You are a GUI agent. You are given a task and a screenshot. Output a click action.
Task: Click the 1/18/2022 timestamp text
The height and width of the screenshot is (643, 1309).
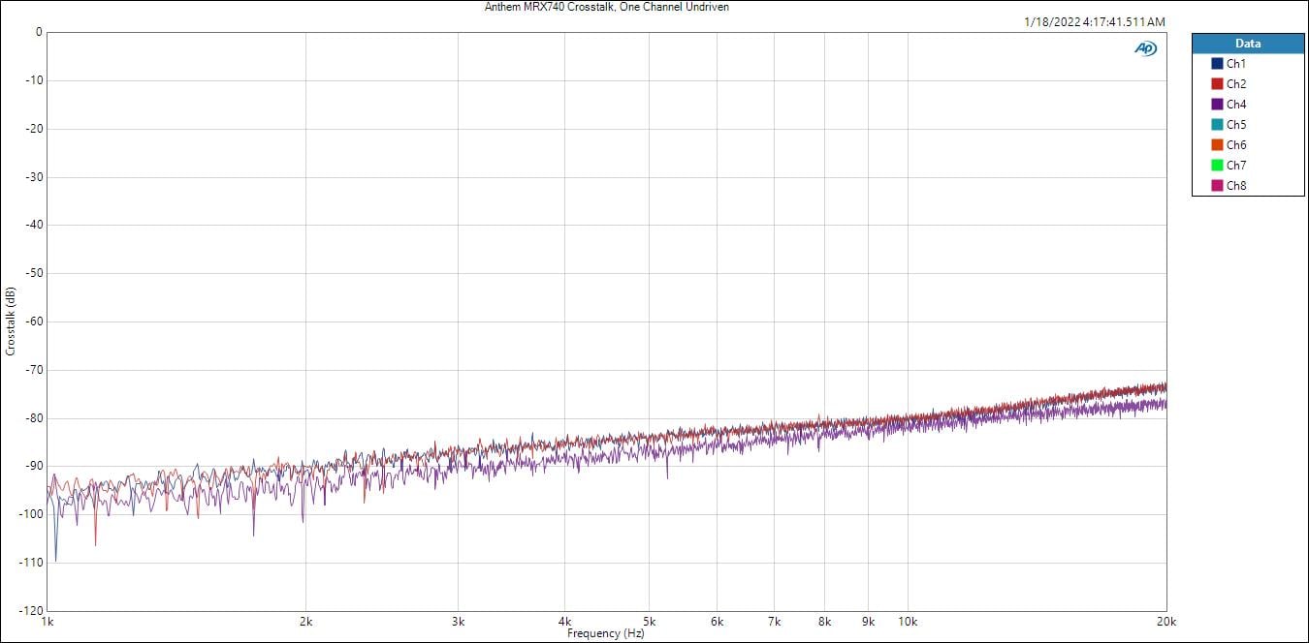(x=1094, y=21)
